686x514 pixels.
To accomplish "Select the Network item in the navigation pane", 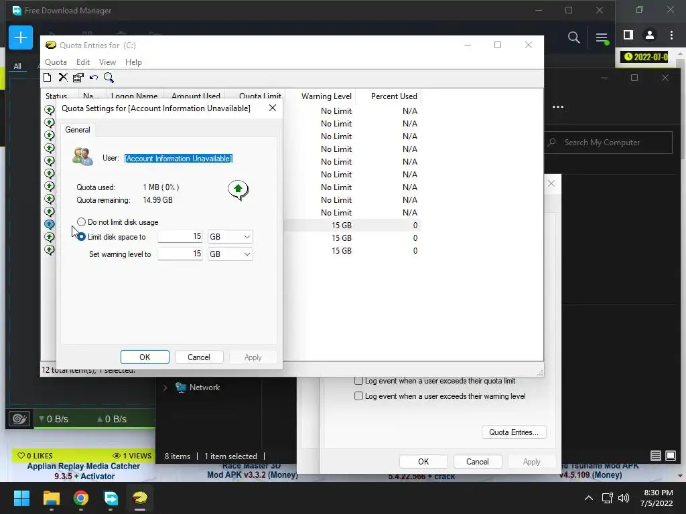I will 204,388.
